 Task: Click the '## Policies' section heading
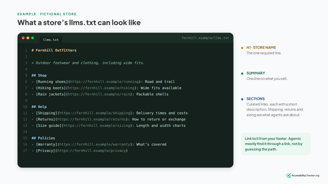click(43, 138)
